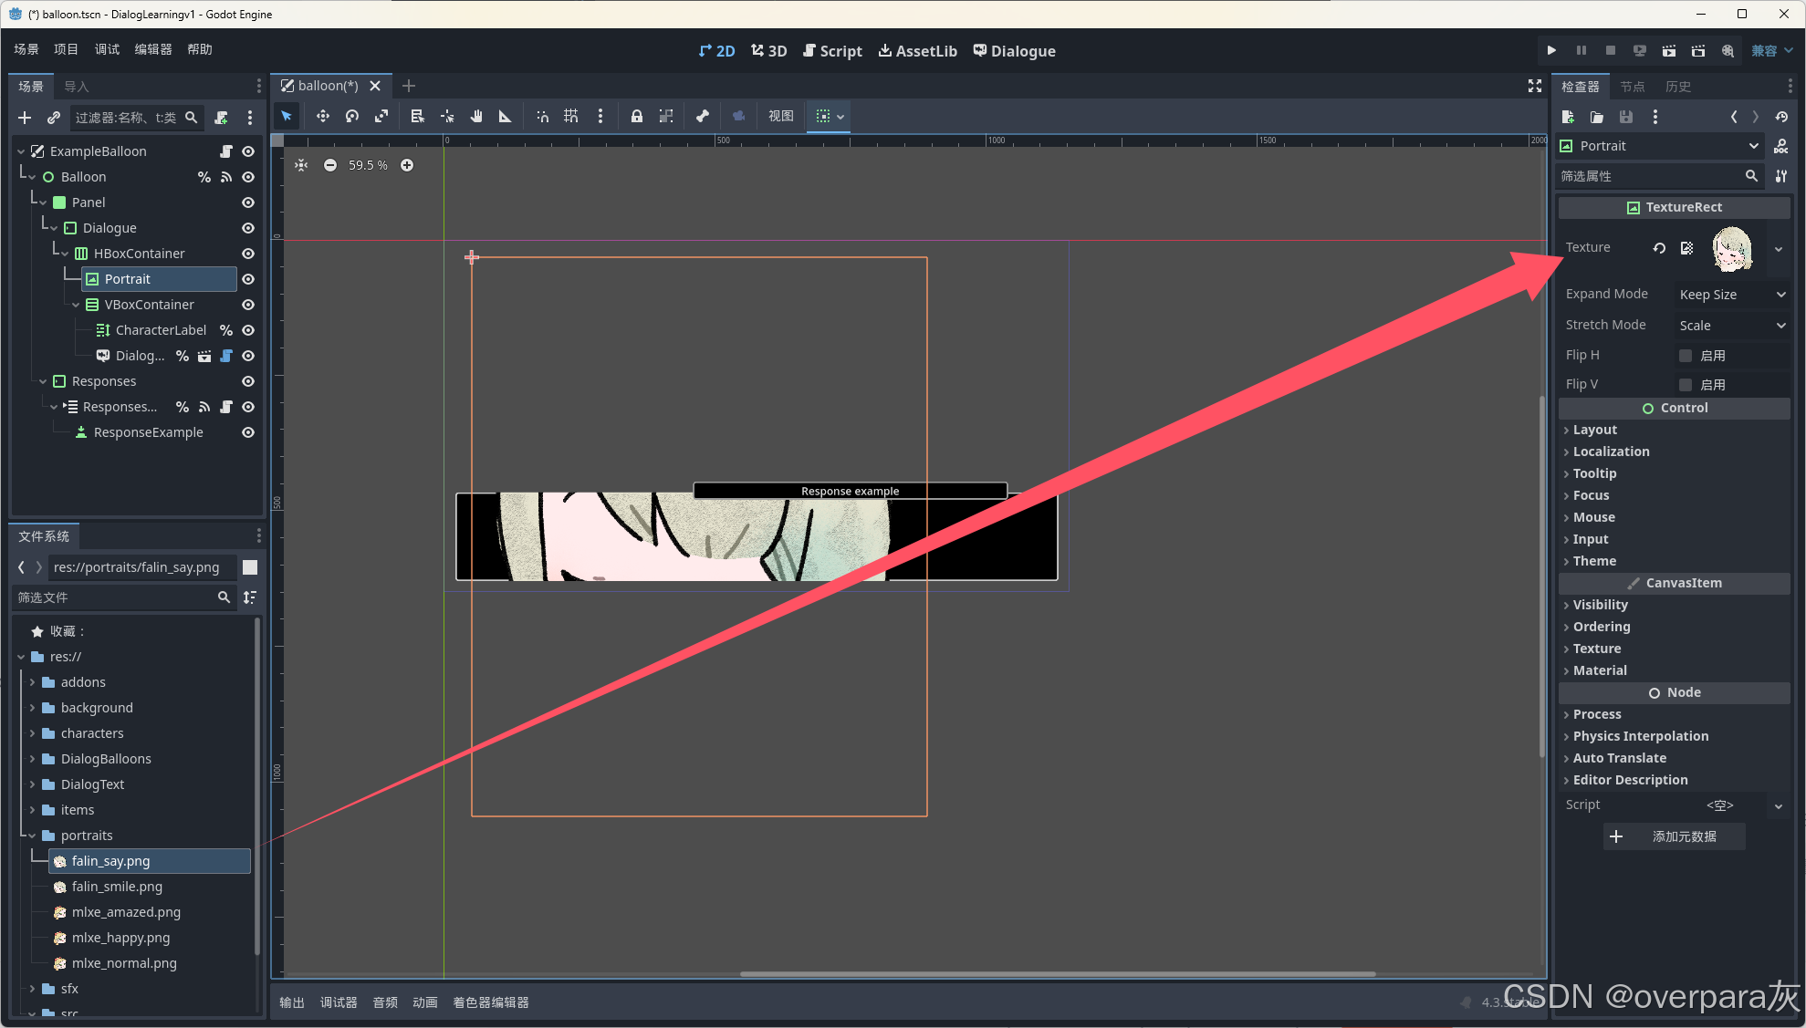The image size is (1806, 1028).
Task: Toggle visibility of Portrait node
Action: point(248,279)
